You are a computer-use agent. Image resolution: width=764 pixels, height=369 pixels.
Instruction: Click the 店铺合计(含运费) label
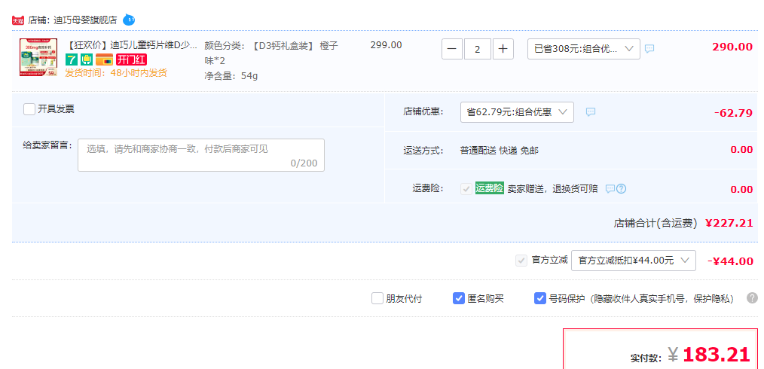656,224
